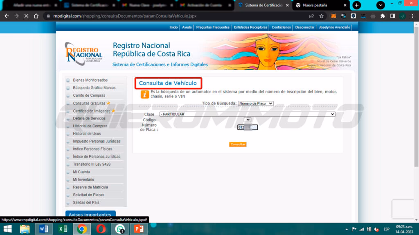Open the Chrome extensions puzzle icon

tap(383, 16)
